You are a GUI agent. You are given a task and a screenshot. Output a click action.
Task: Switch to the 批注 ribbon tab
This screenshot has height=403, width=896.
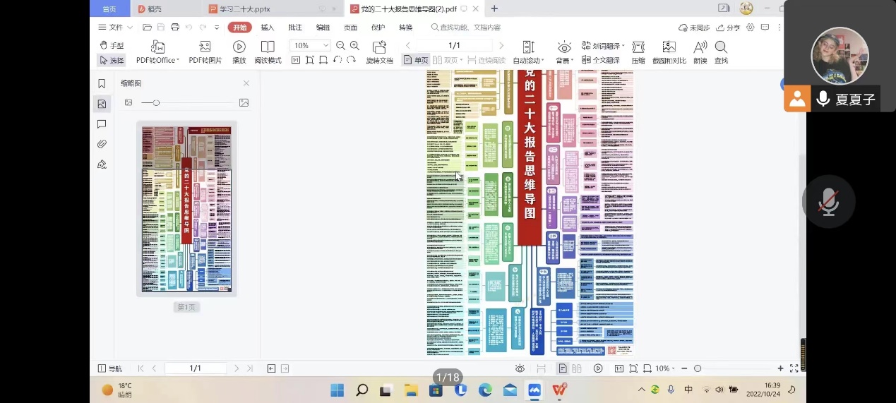tap(295, 28)
